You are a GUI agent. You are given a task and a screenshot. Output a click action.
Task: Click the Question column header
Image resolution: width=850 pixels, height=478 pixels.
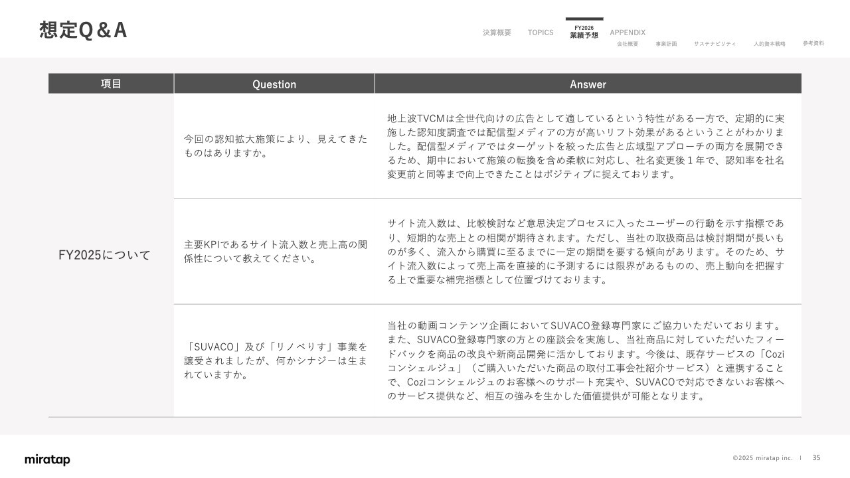pyautogui.click(x=274, y=84)
